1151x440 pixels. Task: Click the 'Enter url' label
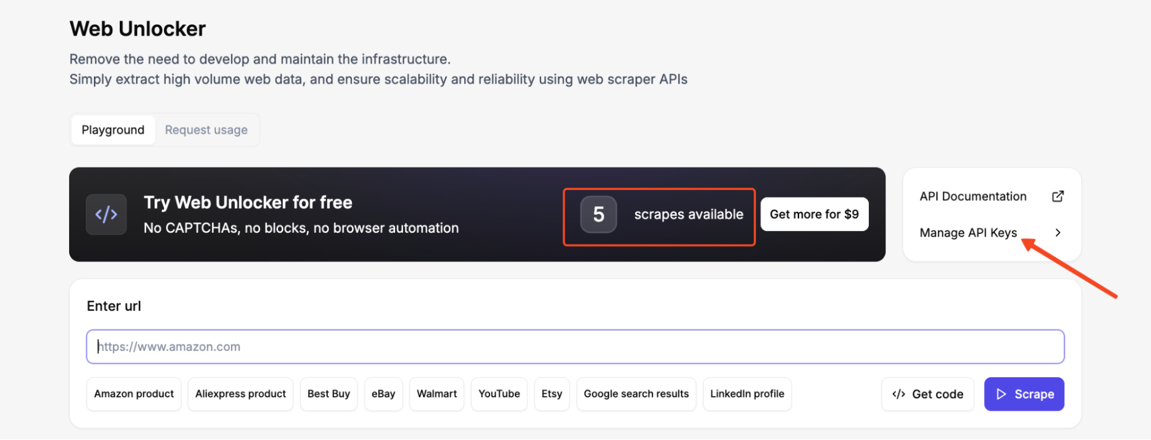point(114,306)
